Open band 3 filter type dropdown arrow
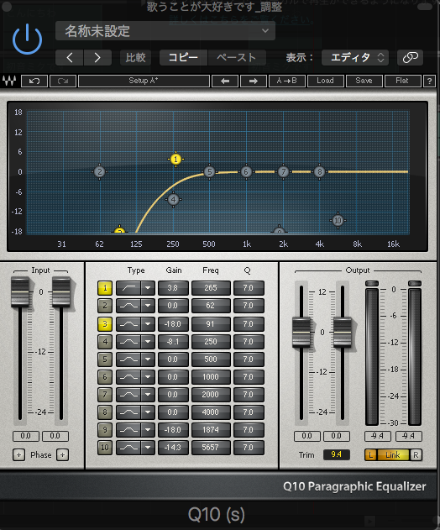The image size is (440, 530). point(148,324)
